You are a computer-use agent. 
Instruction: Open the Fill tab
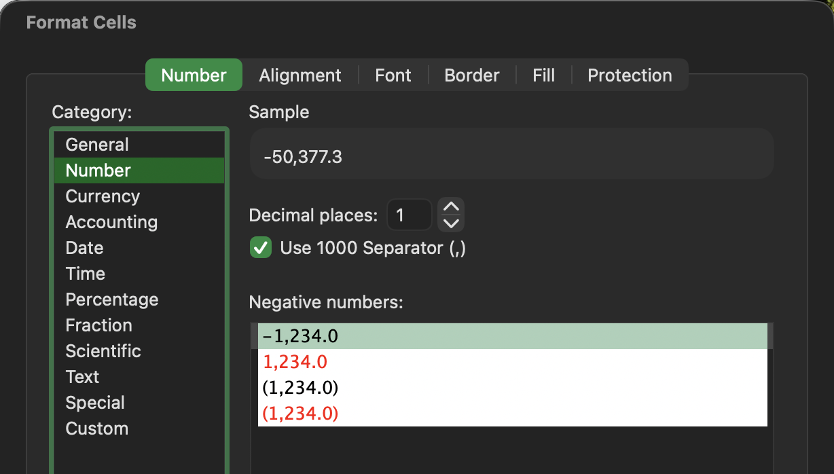[543, 75]
